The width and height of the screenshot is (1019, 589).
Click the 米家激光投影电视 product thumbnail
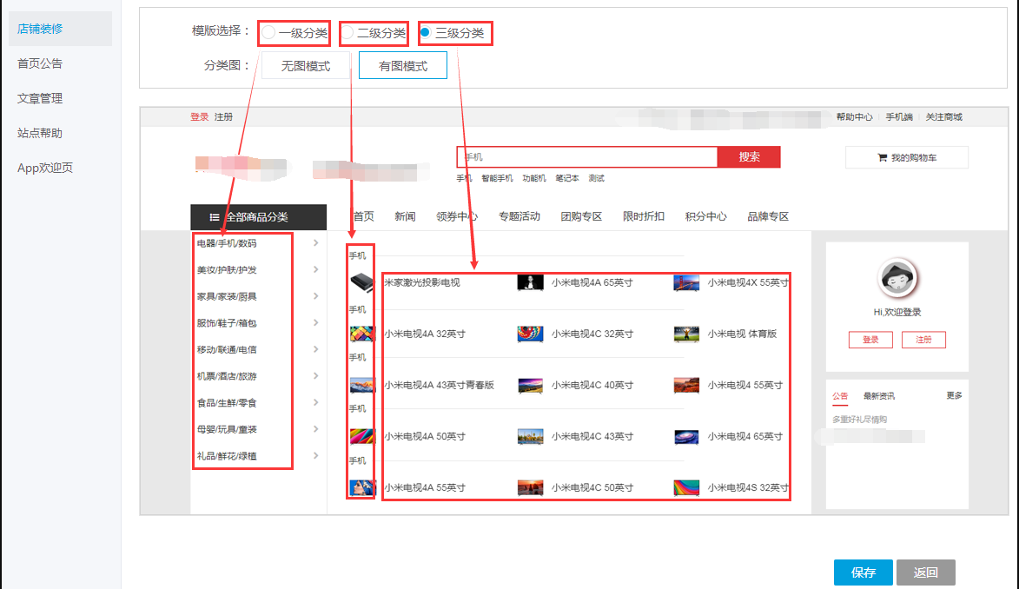[362, 283]
